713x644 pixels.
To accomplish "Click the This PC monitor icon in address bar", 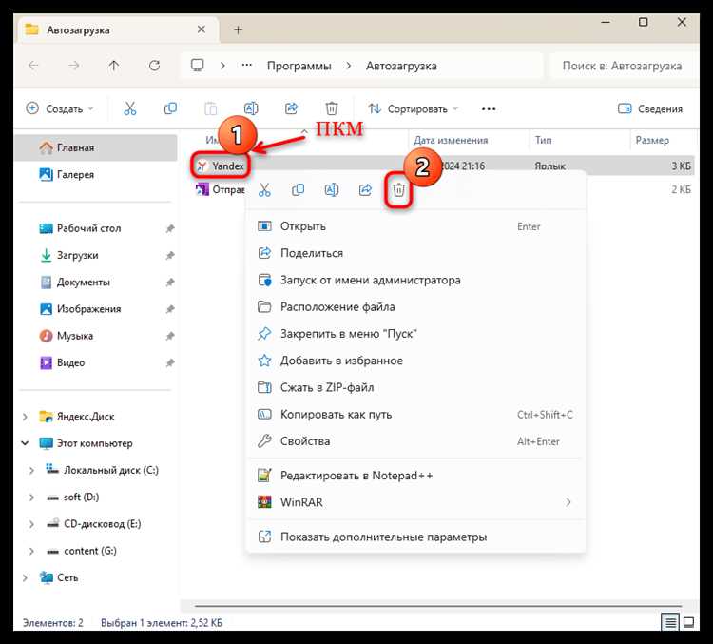I will pyautogui.click(x=198, y=66).
